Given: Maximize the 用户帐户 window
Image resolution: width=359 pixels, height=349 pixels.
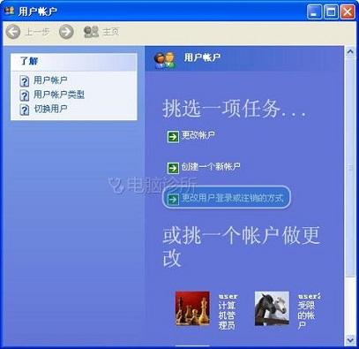Looking at the screenshot, I should click(x=331, y=12).
